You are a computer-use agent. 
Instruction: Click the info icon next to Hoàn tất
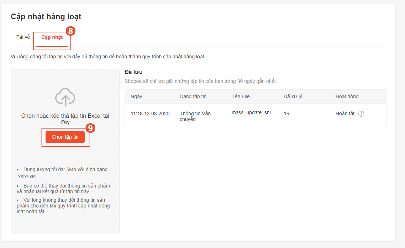pos(361,114)
